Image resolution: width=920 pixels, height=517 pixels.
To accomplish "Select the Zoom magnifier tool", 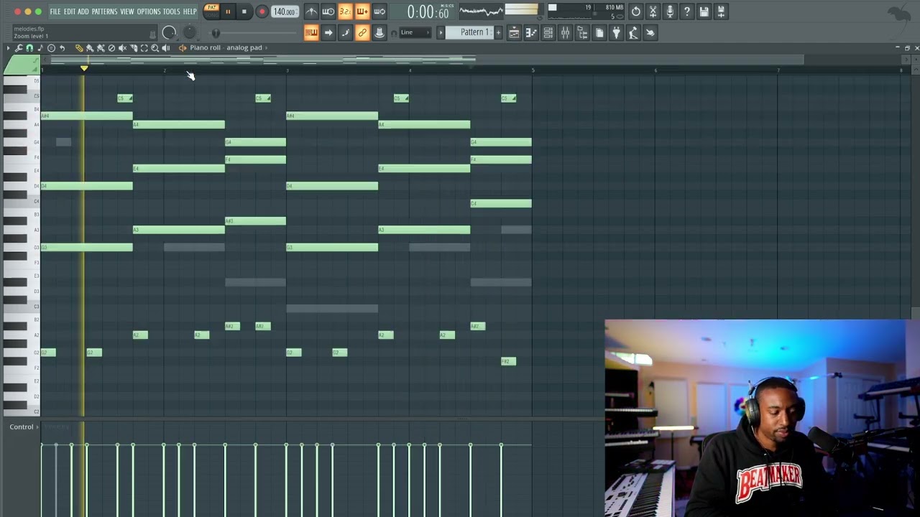I will pos(155,48).
